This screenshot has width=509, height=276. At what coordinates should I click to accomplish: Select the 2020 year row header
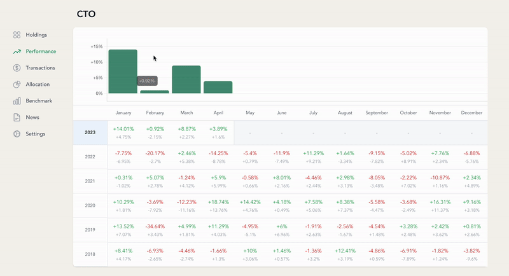[x=90, y=205]
